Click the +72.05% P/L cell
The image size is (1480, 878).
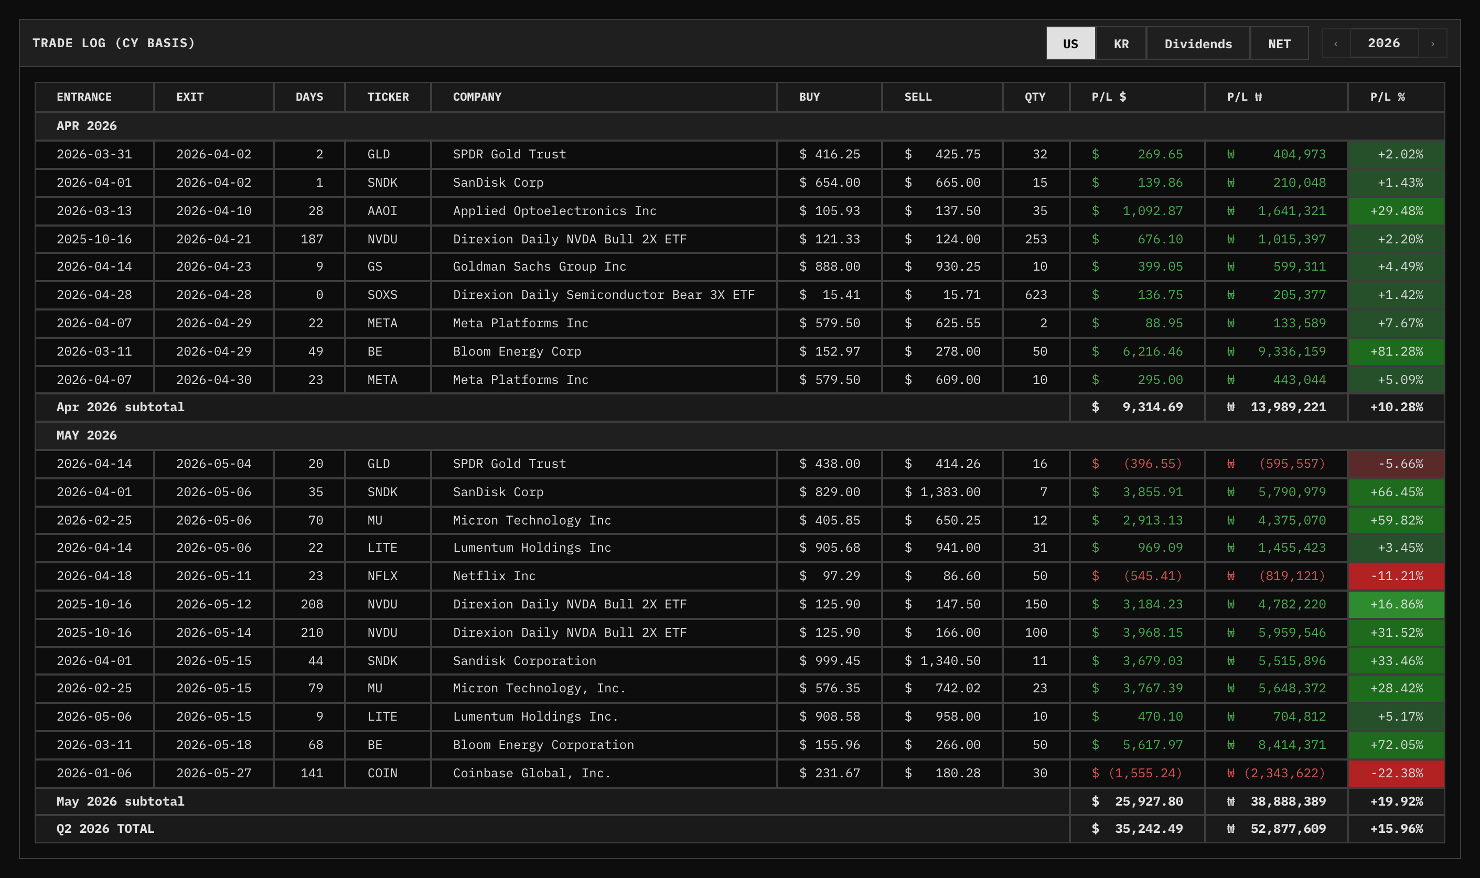(1396, 745)
